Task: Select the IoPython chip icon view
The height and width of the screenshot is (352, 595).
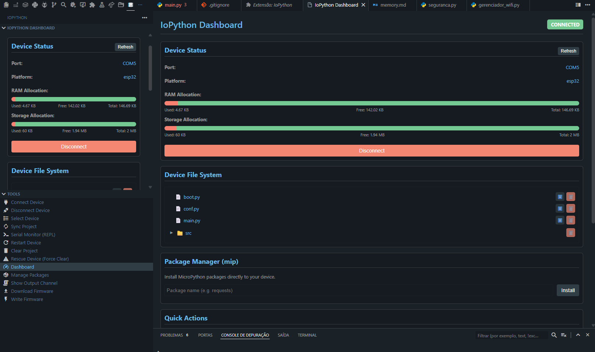Action: pyautogui.click(x=131, y=5)
